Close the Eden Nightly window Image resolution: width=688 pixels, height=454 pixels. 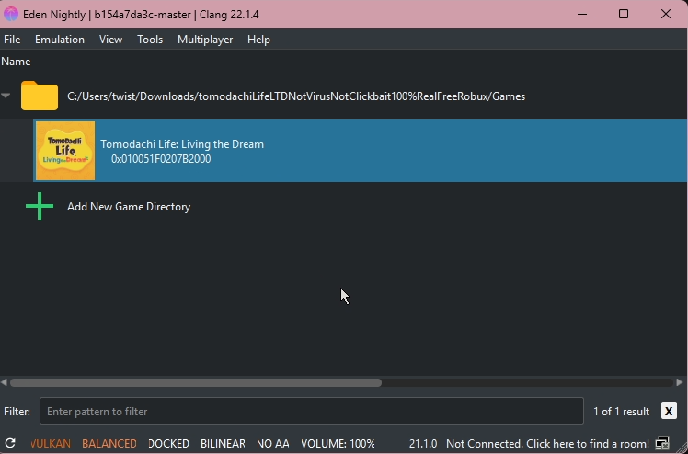click(x=666, y=14)
